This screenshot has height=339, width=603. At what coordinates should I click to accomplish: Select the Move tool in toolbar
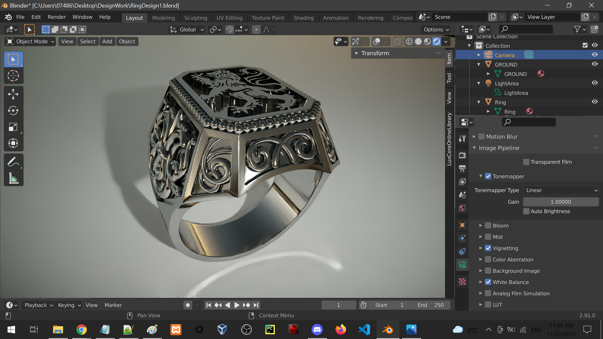click(x=13, y=94)
